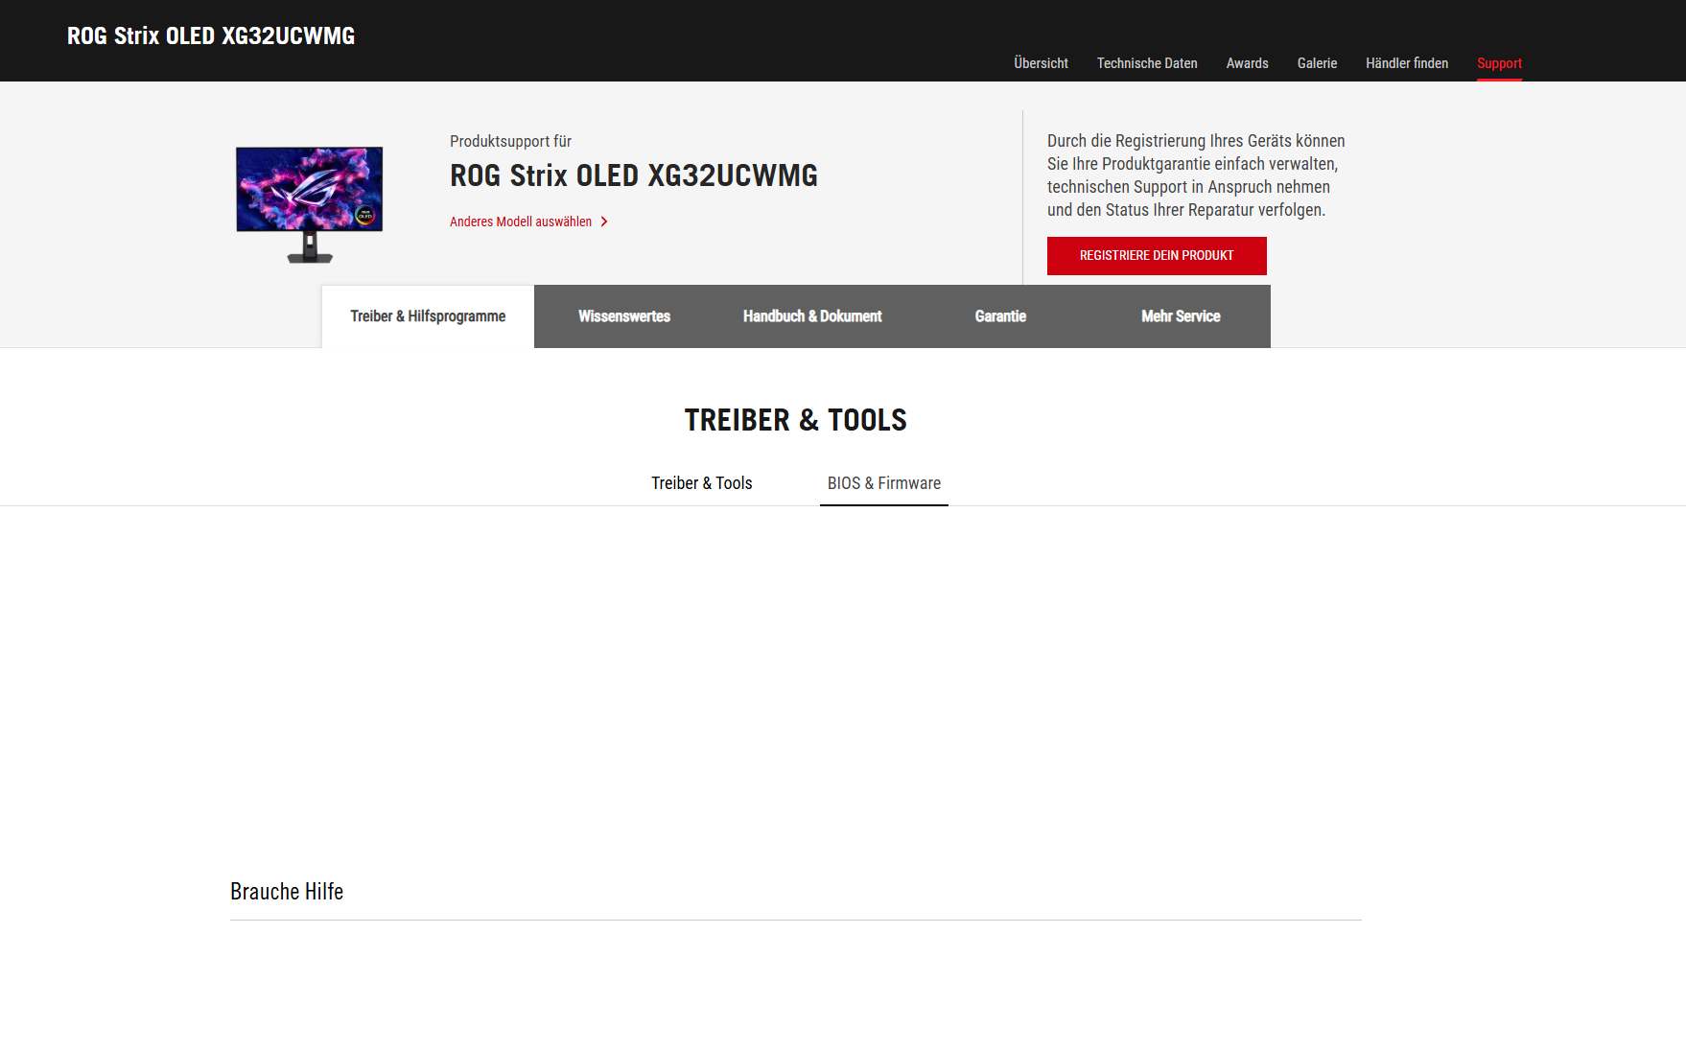Select the Support navigation item
Image resolution: width=1686 pixels, height=1050 pixels.
[1499, 63]
